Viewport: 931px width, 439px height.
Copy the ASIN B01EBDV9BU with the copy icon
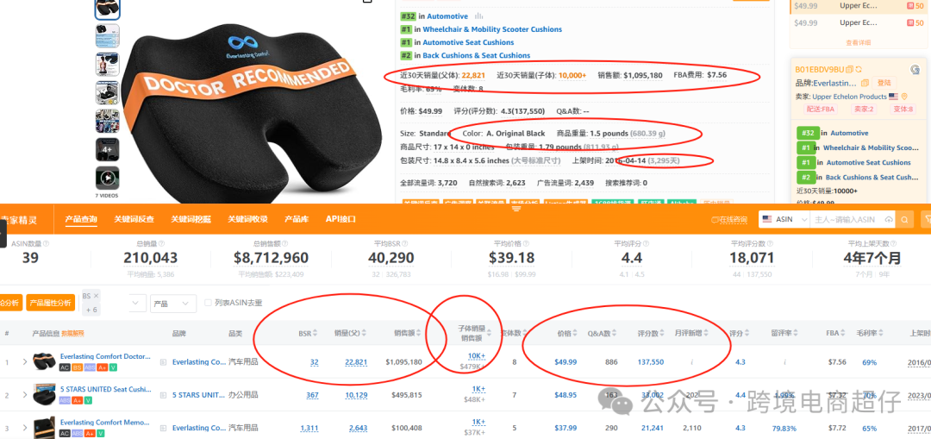(x=850, y=70)
